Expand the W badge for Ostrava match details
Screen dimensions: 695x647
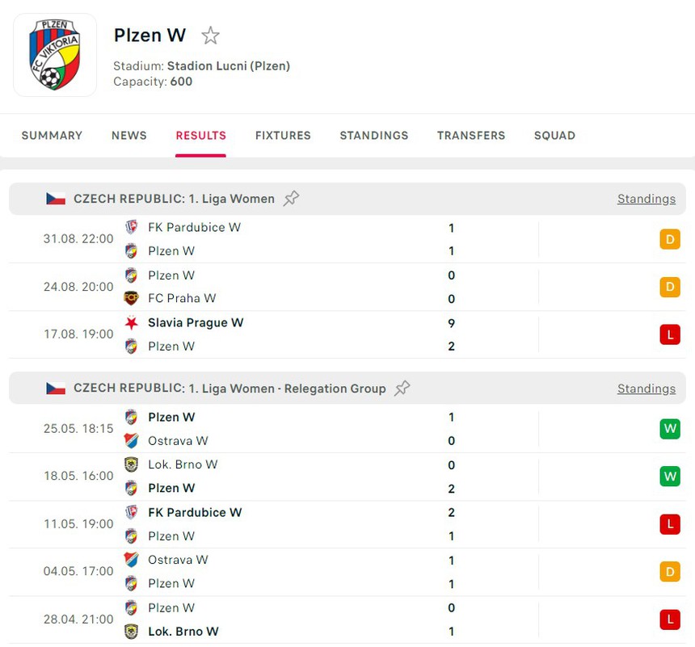669,429
